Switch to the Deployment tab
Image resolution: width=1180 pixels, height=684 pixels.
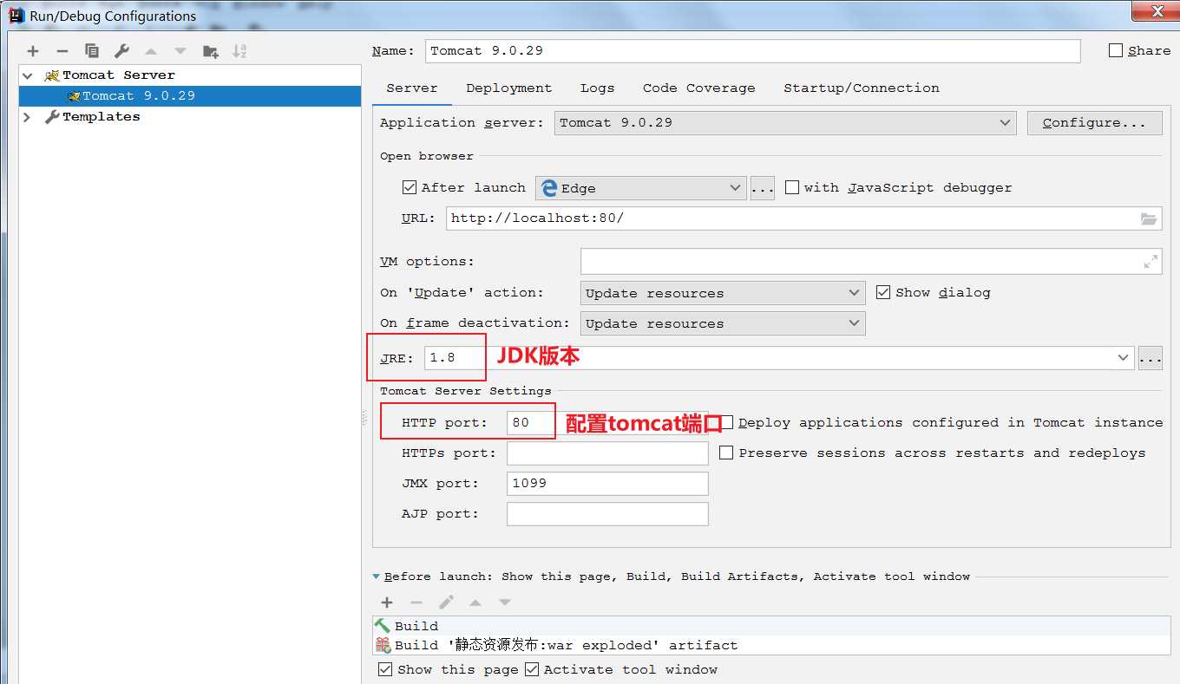click(508, 88)
